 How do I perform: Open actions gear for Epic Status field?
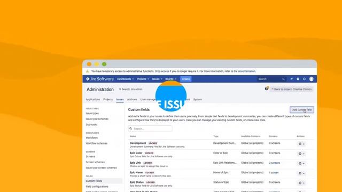[x=301, y=183]
